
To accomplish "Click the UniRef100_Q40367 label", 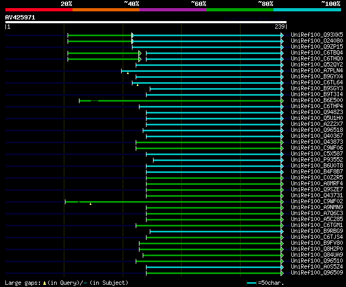I will click(317, 136).
